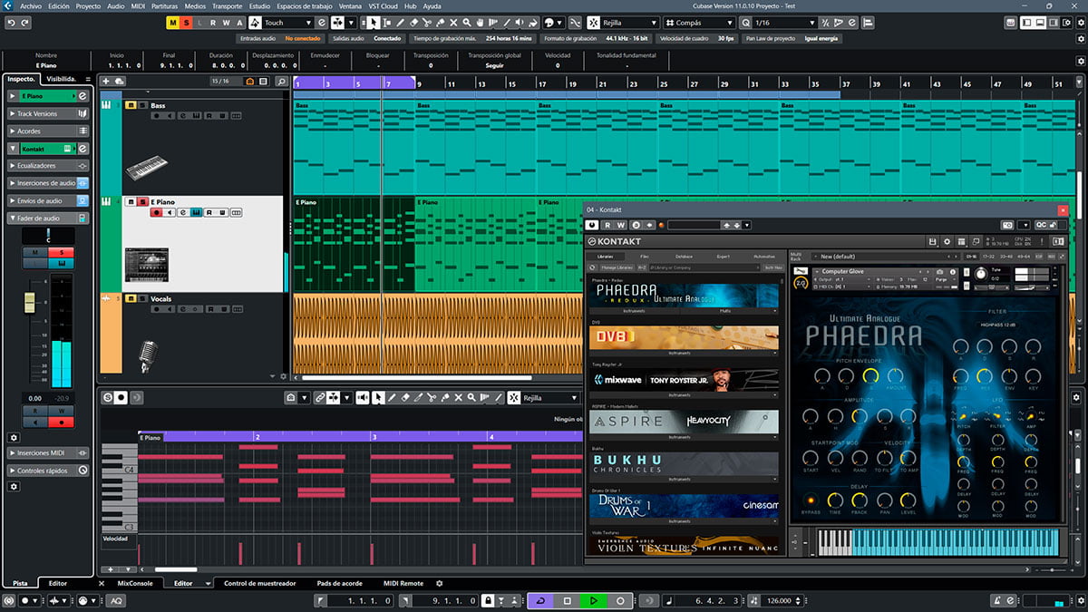This screenshot has width=1088, height=612.
Task: Mute the Bass track
Action: (x=130, y=105)
